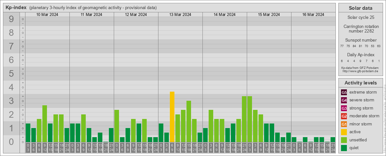Image resolution: width=386 pixels, height=156 pixels.
Task: Select the light green unsettled swatch
Action: (344, 140)
